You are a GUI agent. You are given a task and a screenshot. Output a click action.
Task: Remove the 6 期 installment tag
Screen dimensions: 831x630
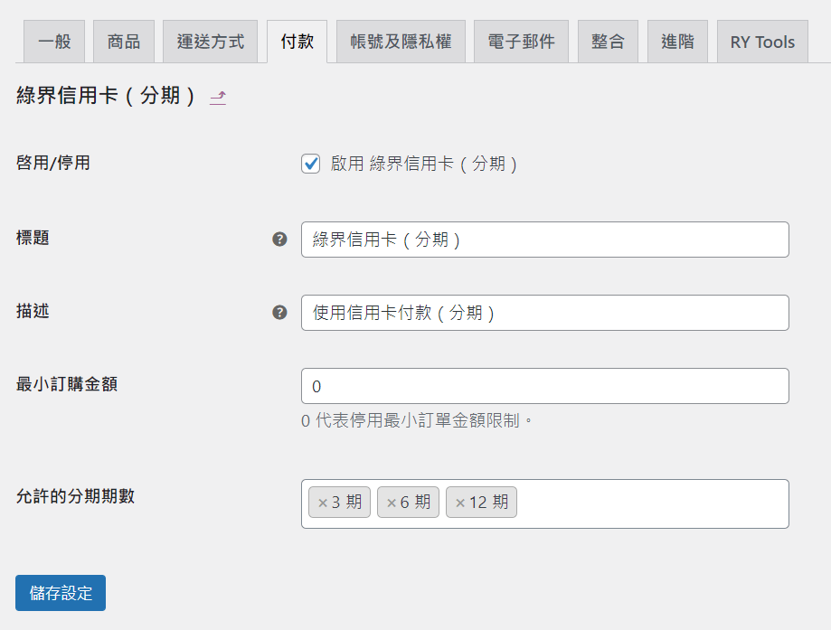click(392, 503)
